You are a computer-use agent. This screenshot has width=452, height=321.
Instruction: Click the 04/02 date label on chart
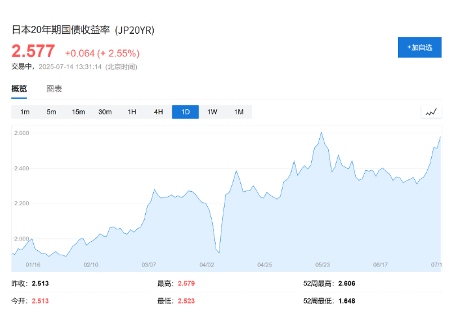(x=206, y=264)
